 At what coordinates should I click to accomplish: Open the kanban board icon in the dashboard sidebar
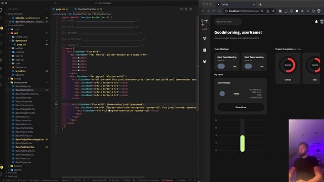point(205,50)
